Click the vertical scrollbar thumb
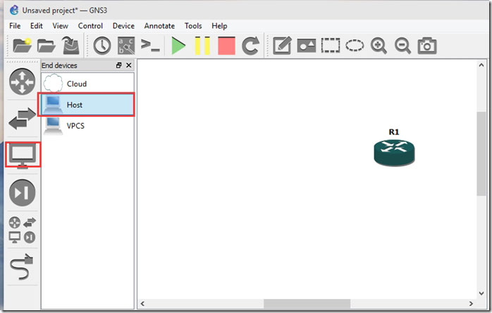 pyautogui.click(x=481, y=153)
